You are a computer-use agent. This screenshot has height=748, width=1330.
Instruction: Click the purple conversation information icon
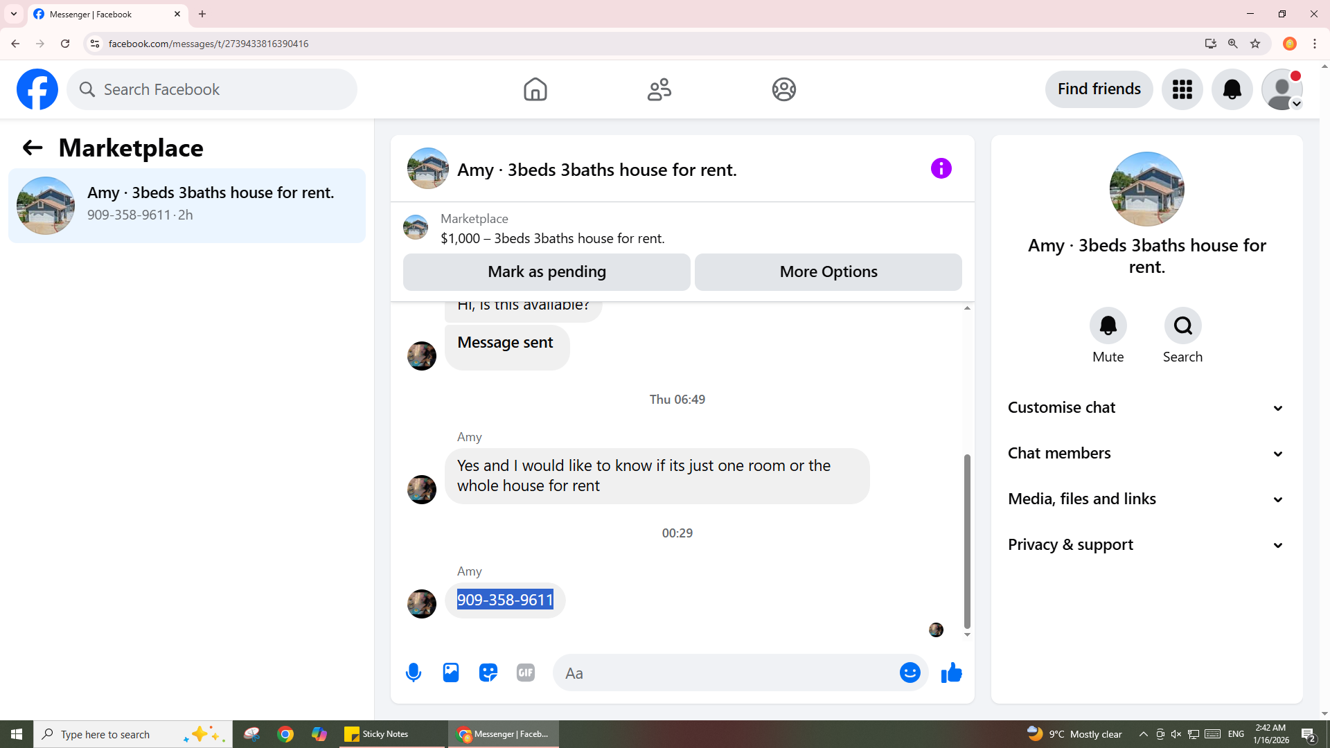pos(941,168)
